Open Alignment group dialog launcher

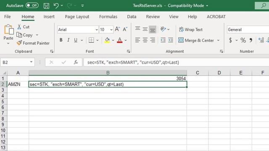[x=222, y=51]
